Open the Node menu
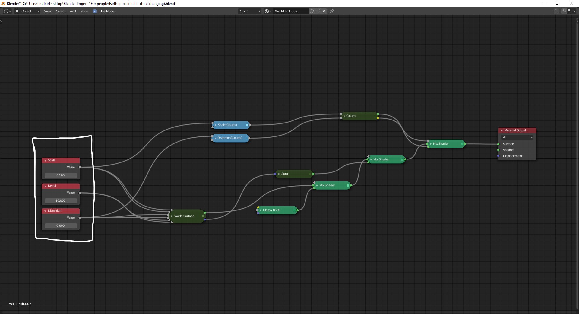Viewport: 579px width, 314px height. pos(84,11)
